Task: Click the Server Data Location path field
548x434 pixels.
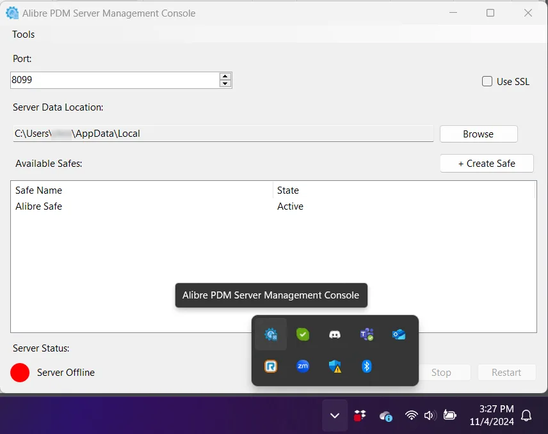Action: click(223, 134)
